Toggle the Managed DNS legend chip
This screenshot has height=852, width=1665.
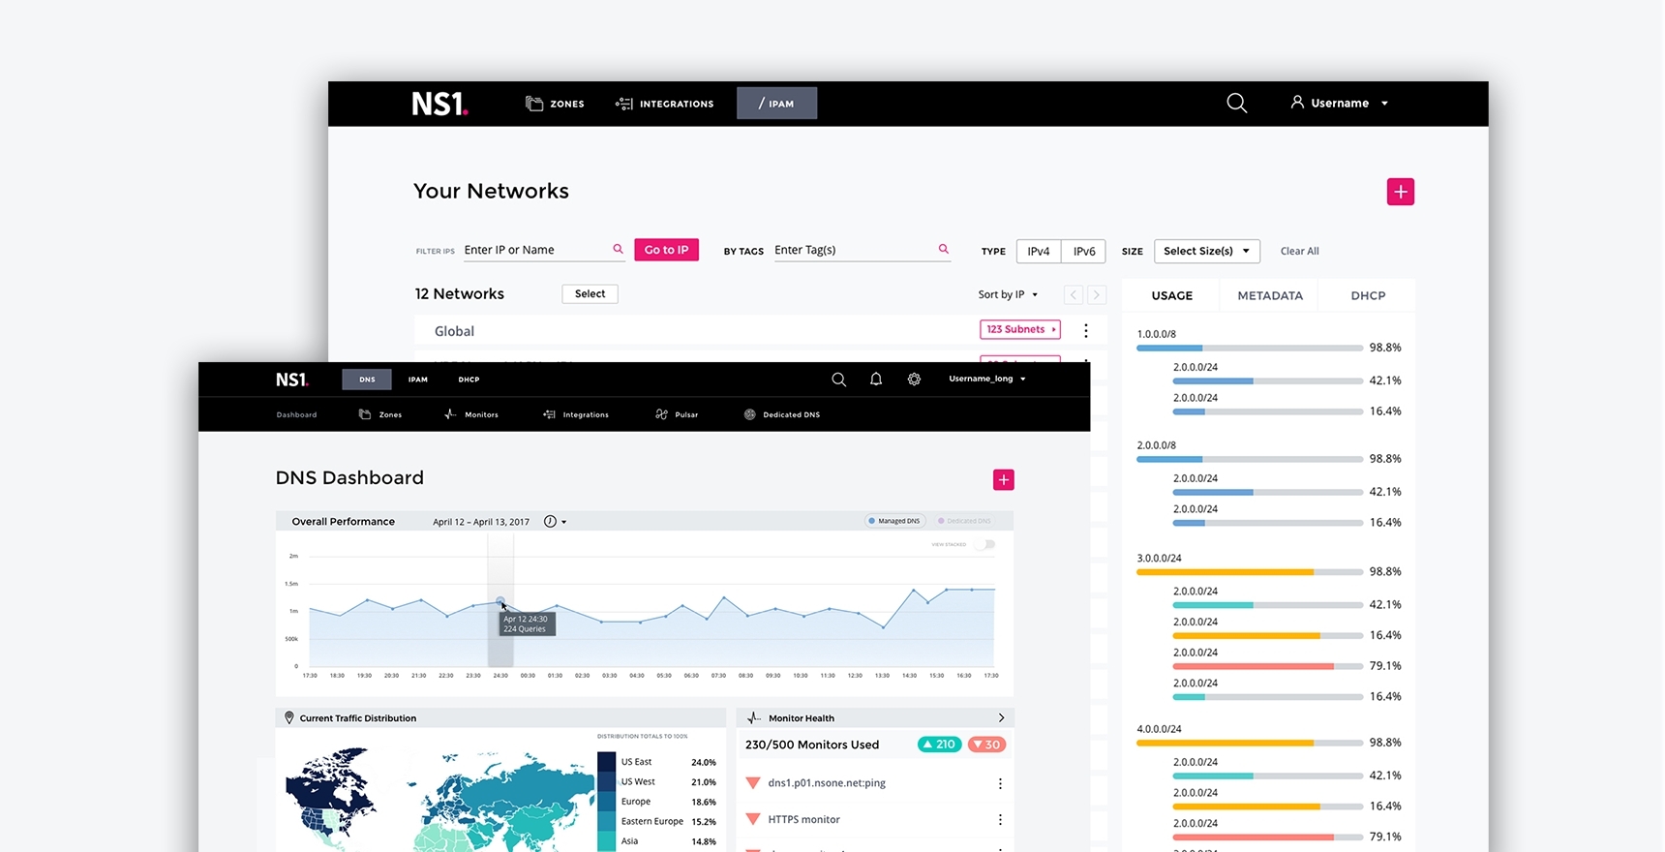pos(894,521)
